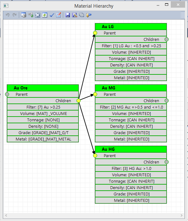
Task: Click the horizontal scrollbar right arrow
Action: [182, 215]
